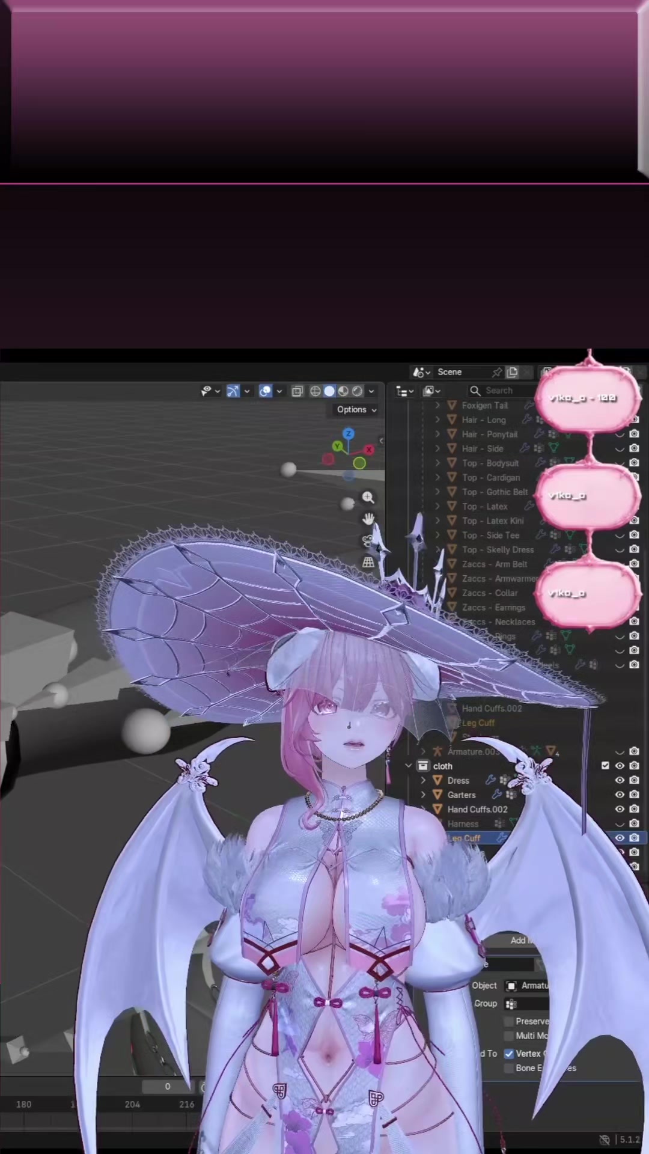Viewport: 649px width, 1154px height.
Task: Switch to material preview shading
Action: [x=343, y=391]
